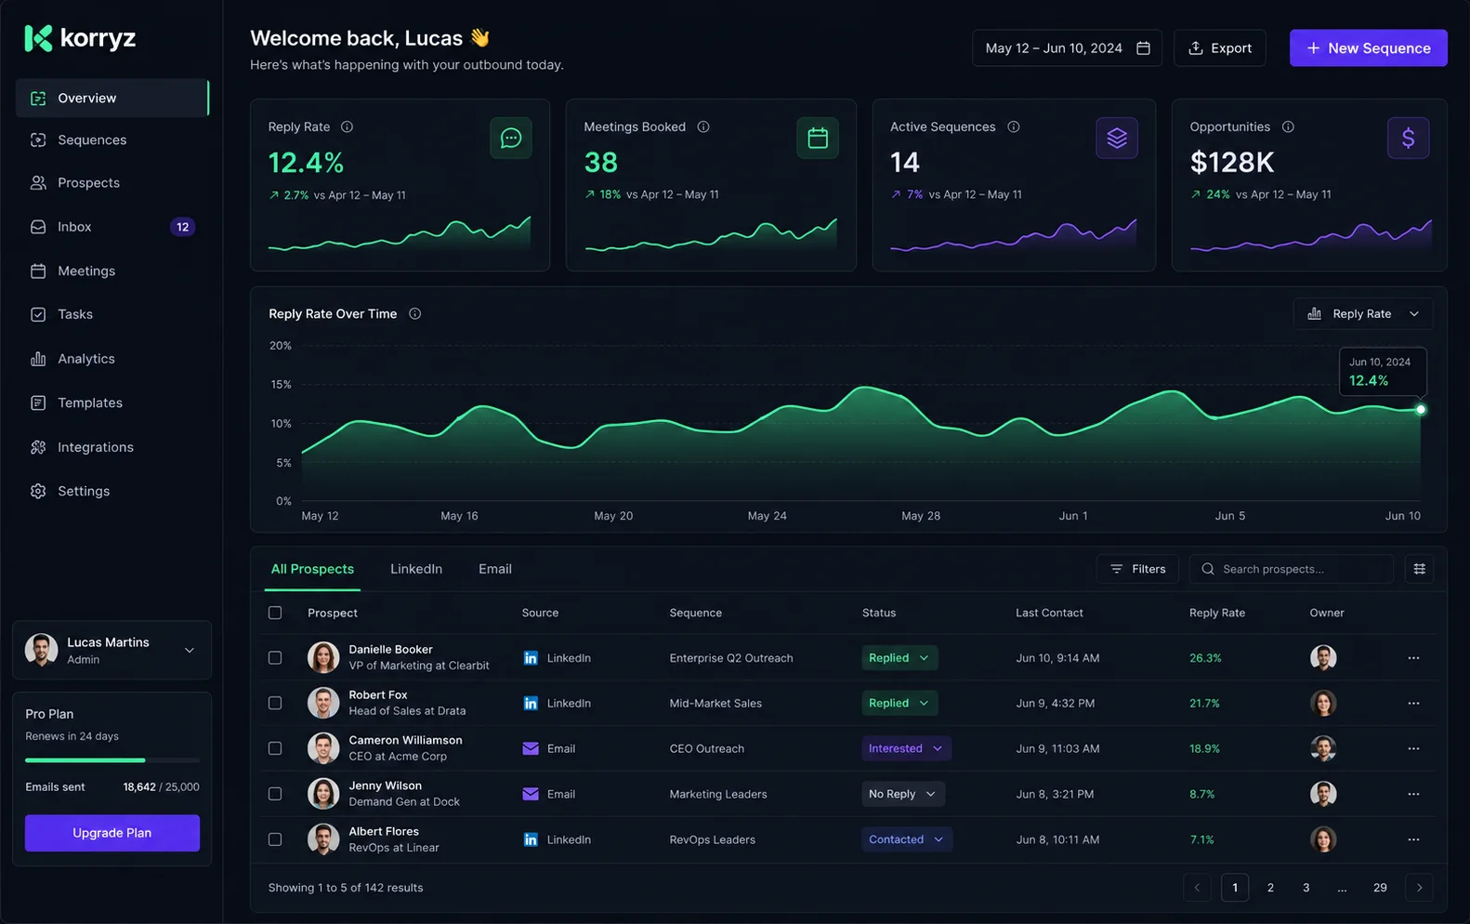This screenshot has height=924, width=1470.
Task: Click info icon next to Active Sequences
Action: pyautogui.click(x=1014, y=126)
